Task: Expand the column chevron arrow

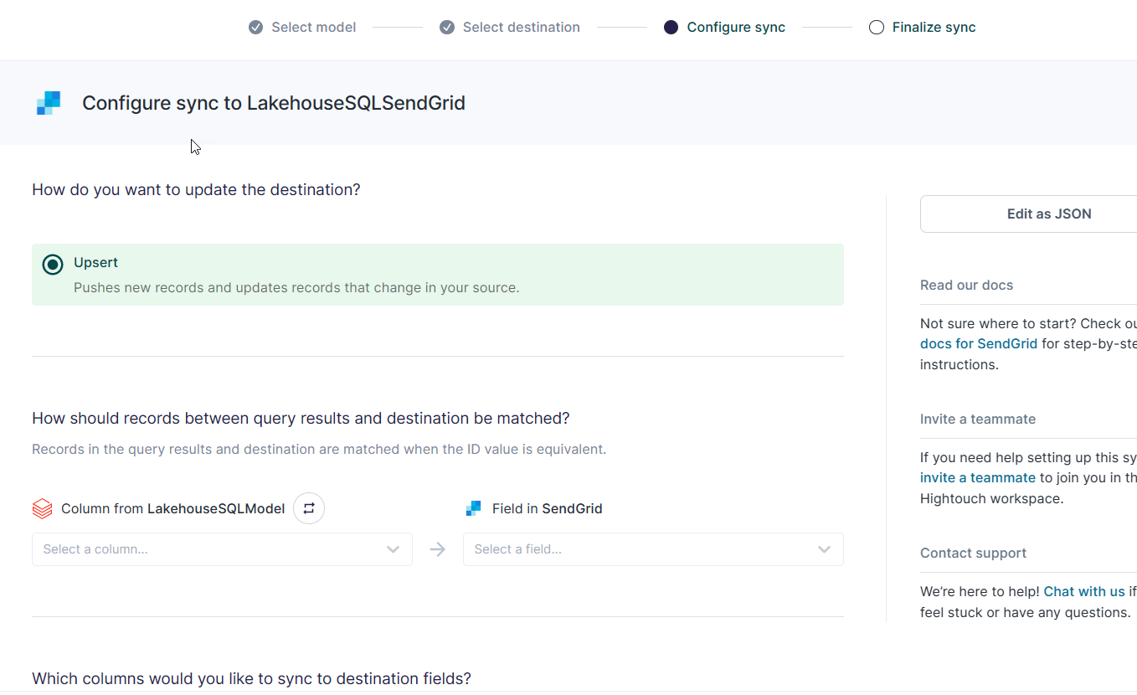Action: tap(393, 549)
